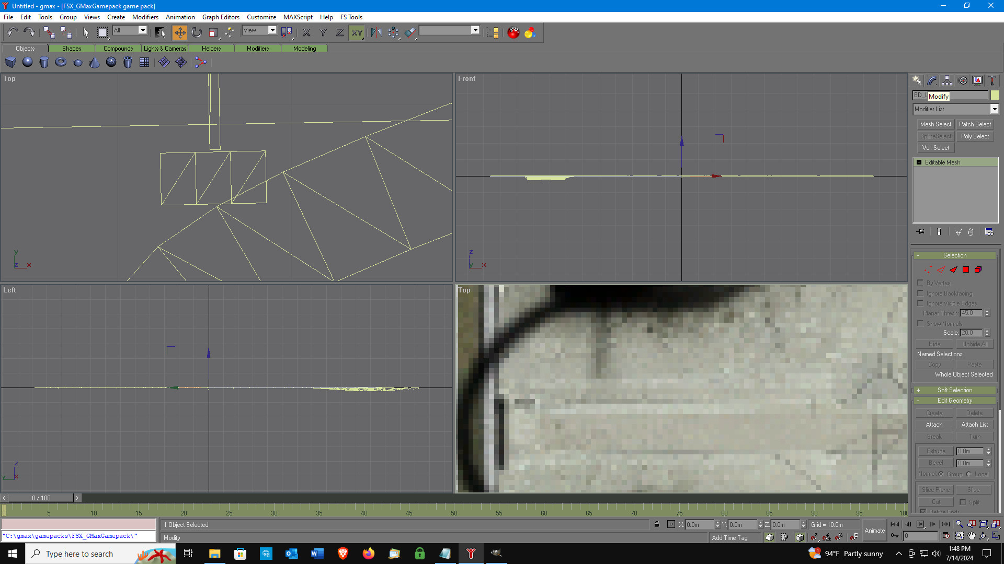Click the Attach List button
The width and height of the screenshot is (1004, 564).
tap(974, 425)
